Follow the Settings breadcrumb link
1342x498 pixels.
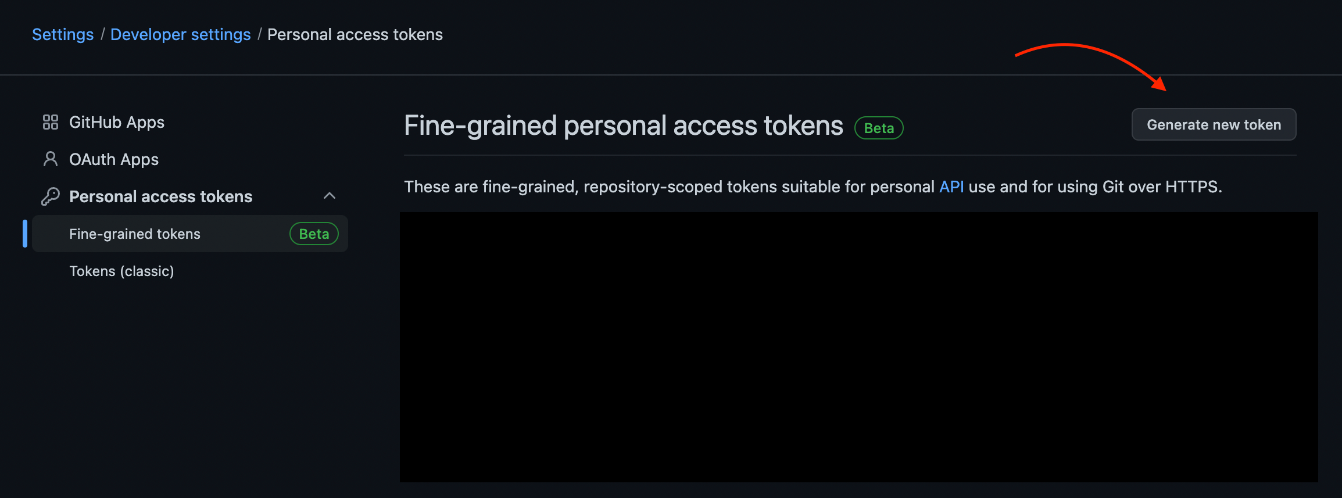(63, 34)
